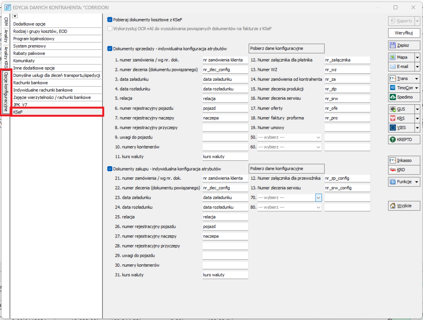The image size is (423, 320).
Task: Click the numer rejestracyjny pojazdu sales field
Action: click(225, 108)
